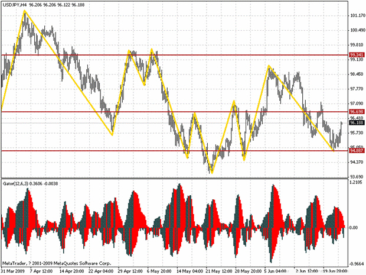
Task: Click the black 96.188 current price tag
Action: pyautogui.click(x=357, y=123)
